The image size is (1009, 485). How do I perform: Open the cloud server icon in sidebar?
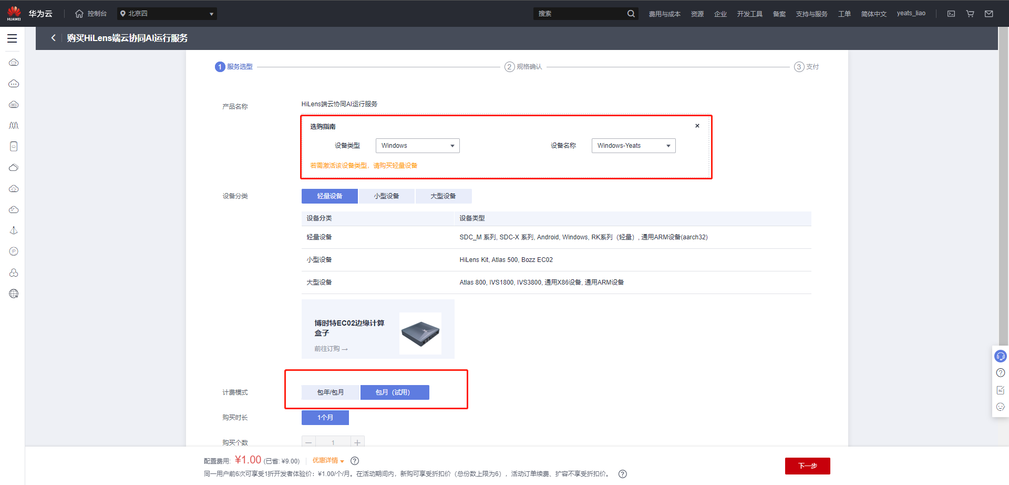click(x=14, y=63)
